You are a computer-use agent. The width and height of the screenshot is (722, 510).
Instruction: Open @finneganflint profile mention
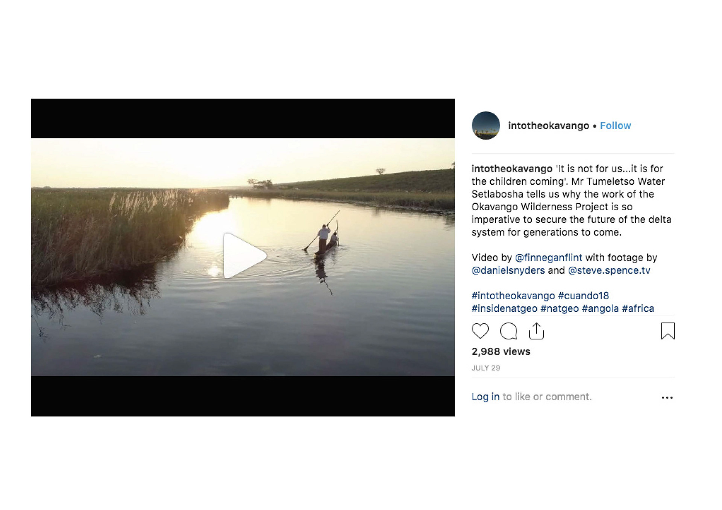[x=548, y=258]
